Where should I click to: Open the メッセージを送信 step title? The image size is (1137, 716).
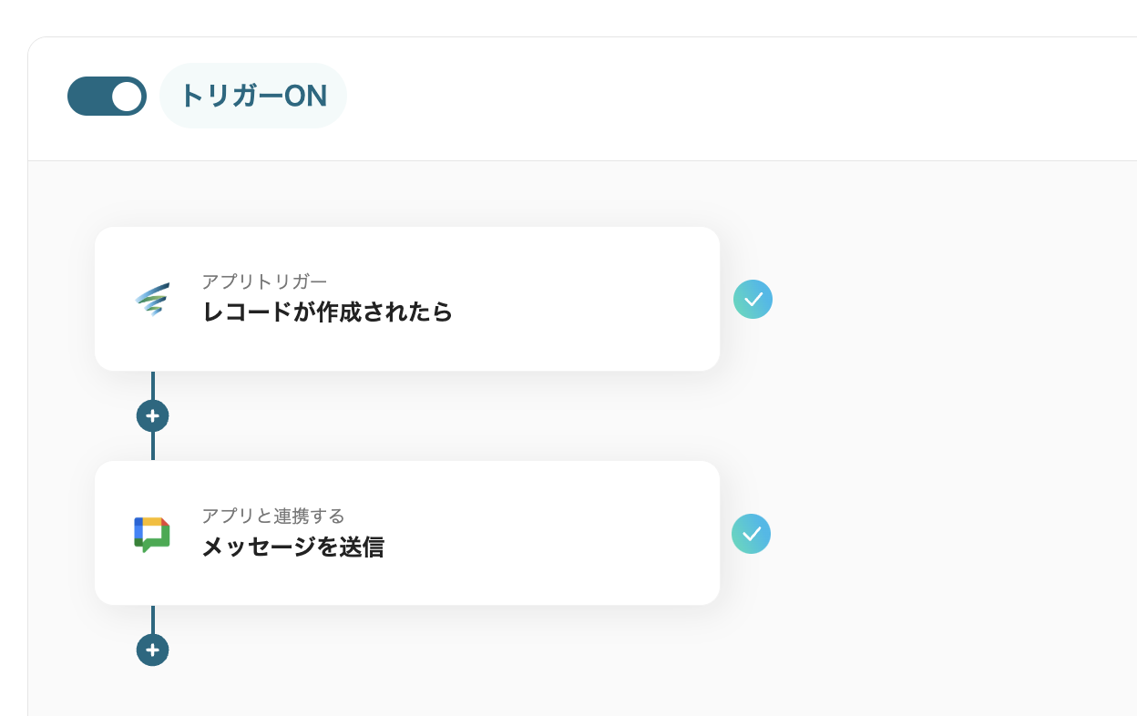pyautogui.click(x=292, y=547)
